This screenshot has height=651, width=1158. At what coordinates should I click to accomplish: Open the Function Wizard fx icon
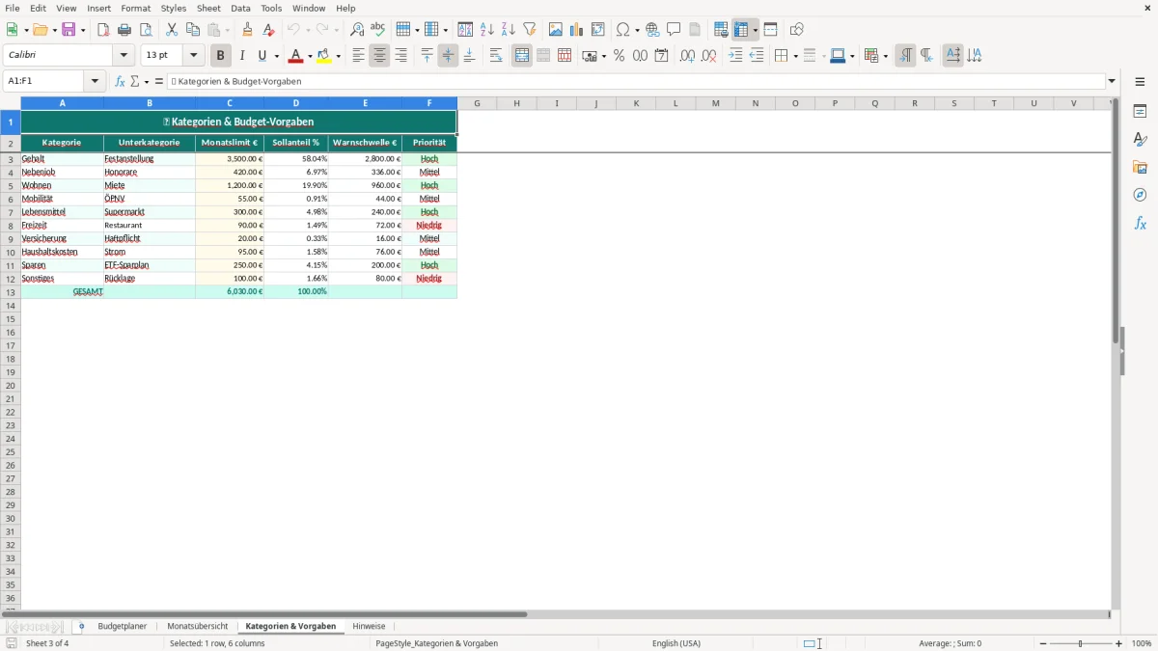[x=120, y=81]
